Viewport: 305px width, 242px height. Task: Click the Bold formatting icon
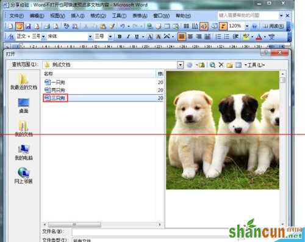(x=120, y=37)
